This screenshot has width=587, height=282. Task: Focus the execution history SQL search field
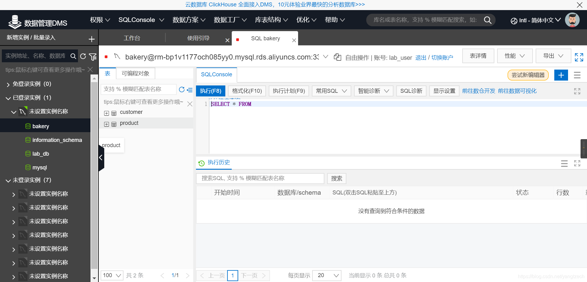[x=260, y=179]
